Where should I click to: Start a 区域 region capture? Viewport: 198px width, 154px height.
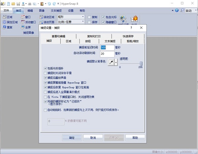click(x=8, y=17)
